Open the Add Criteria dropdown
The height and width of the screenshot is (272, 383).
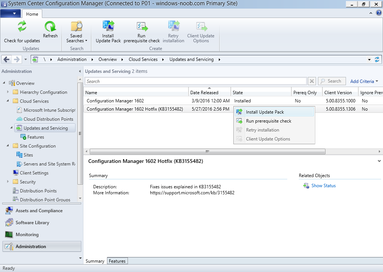pyautogui.click(x=364, y=81)
